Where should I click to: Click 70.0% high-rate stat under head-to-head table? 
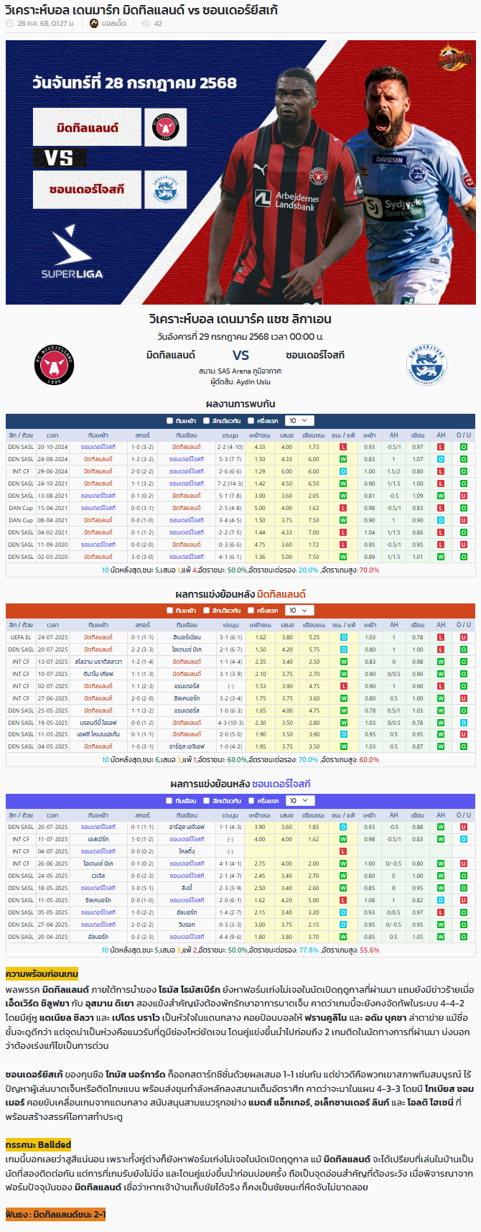369,570
